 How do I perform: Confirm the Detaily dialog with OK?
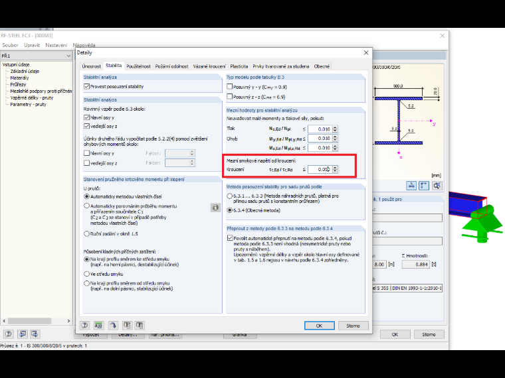[x=319, y=326]
